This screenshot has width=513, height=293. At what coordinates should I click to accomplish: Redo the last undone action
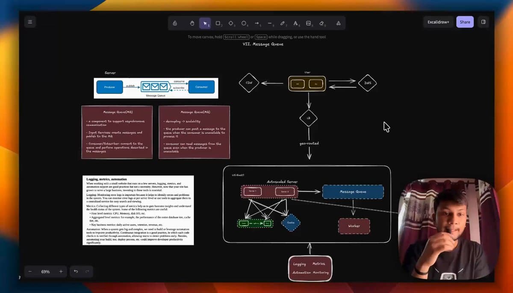point(87,272)
